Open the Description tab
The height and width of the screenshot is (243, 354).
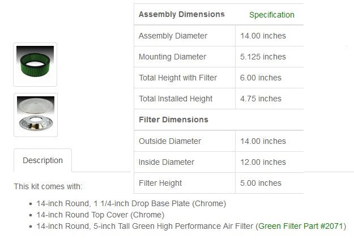[42, 160]
